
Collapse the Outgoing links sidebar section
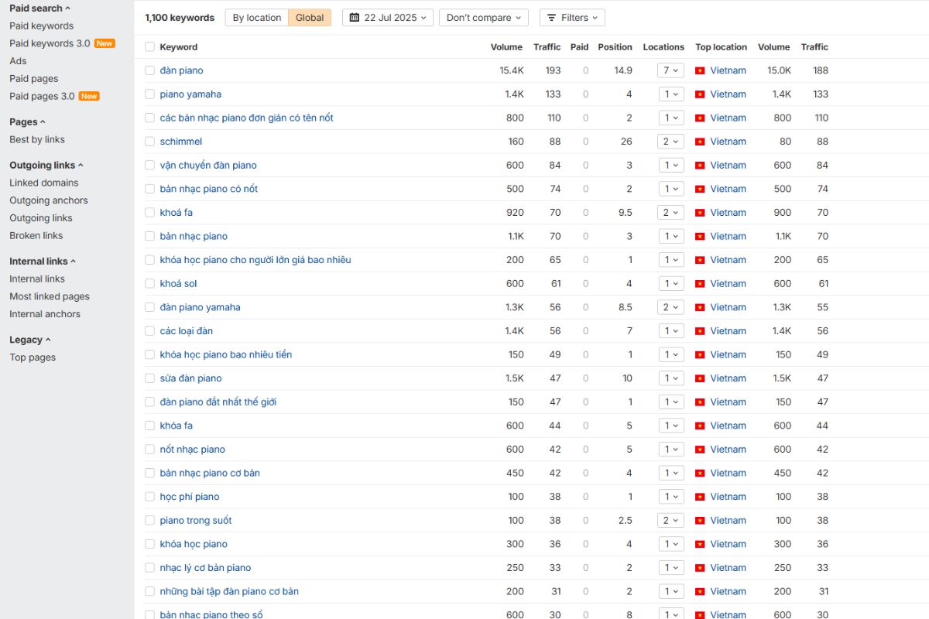coord(46,165)
